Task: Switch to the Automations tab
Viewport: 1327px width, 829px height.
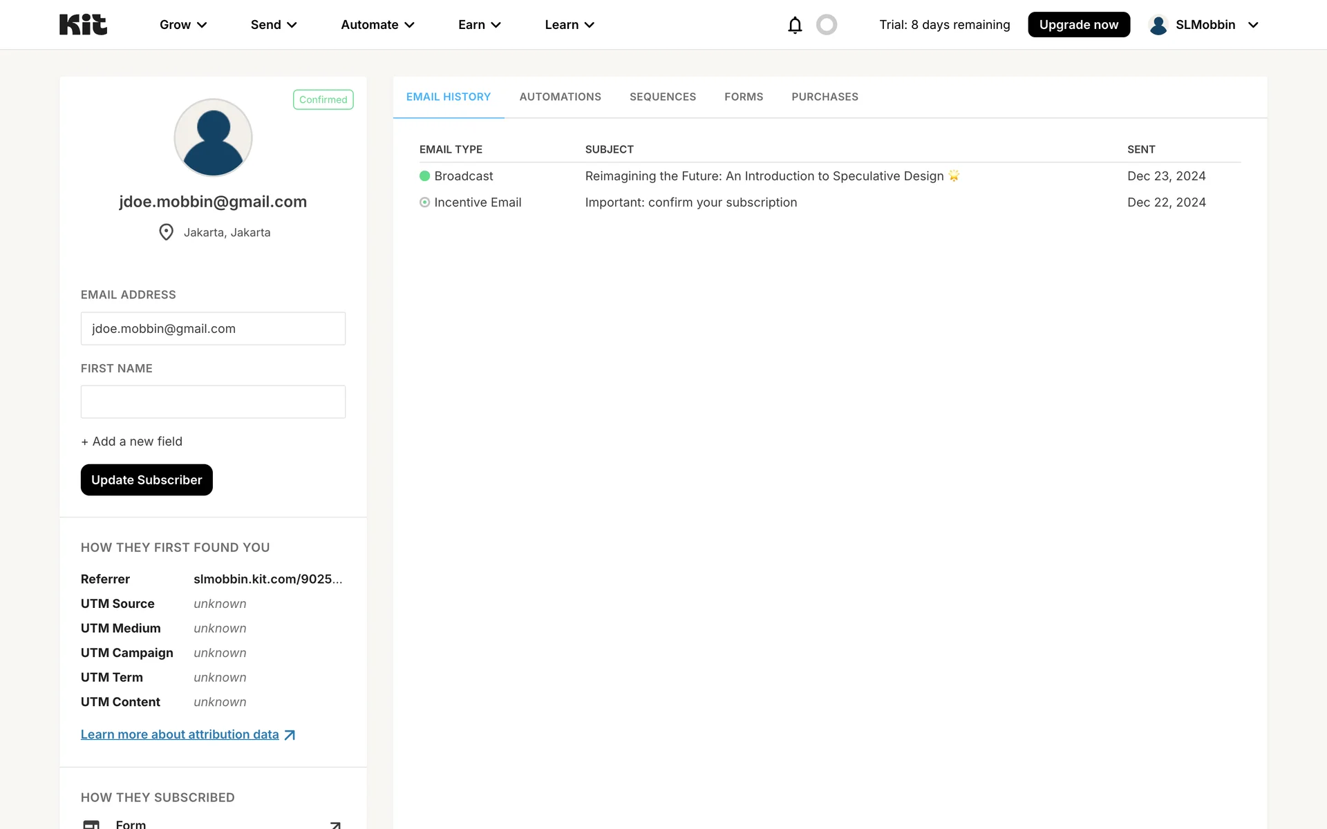Action: click(x=560, y=97)
